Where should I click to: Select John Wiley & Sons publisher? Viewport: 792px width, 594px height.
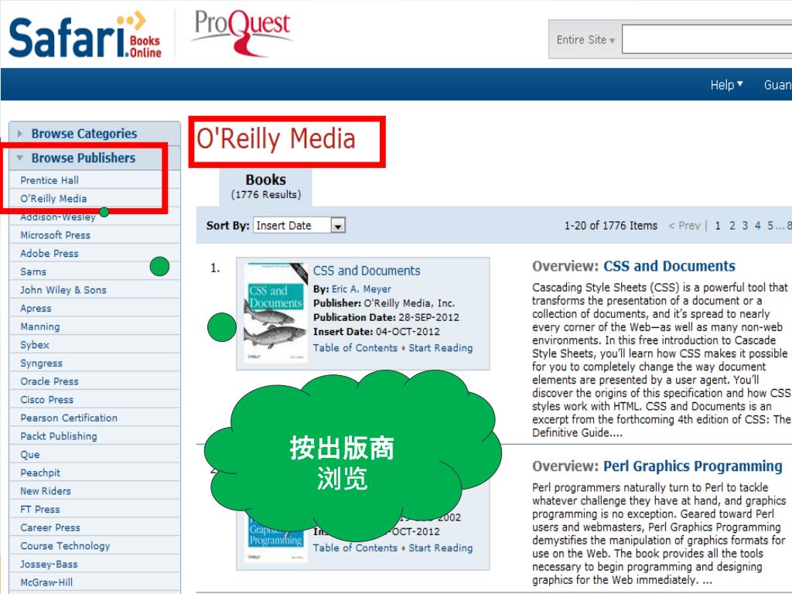point(63,290)
